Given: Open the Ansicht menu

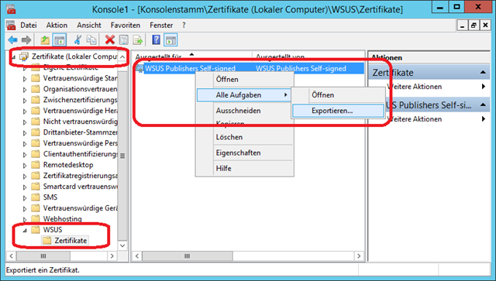Looking at the screenshot, I should (x=89, y=26).
